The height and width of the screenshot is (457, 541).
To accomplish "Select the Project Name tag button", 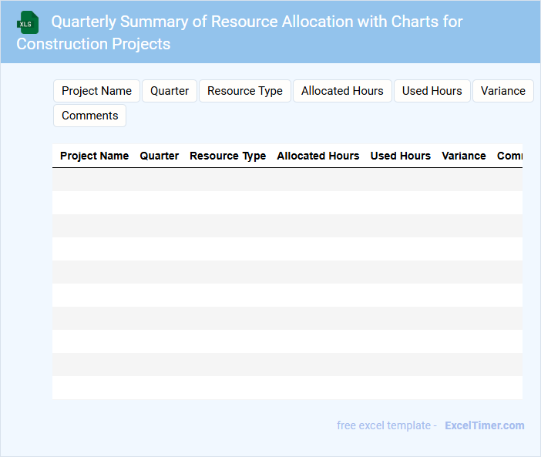I will click(x=96, y=91).
